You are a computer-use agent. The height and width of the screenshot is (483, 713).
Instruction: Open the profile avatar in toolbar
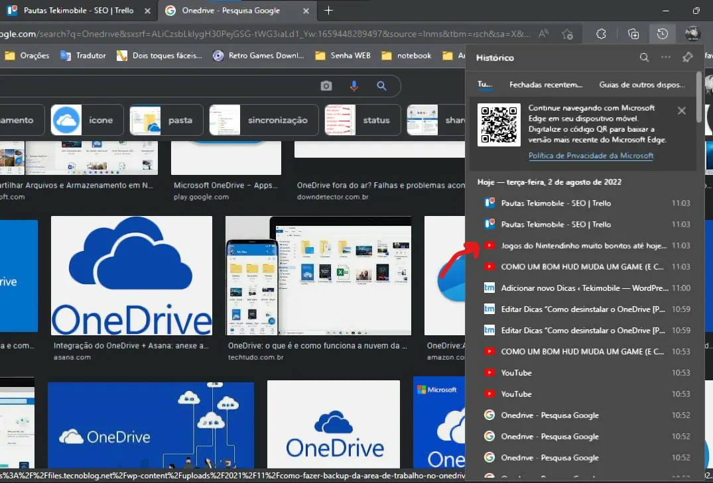tap(692, 34)
